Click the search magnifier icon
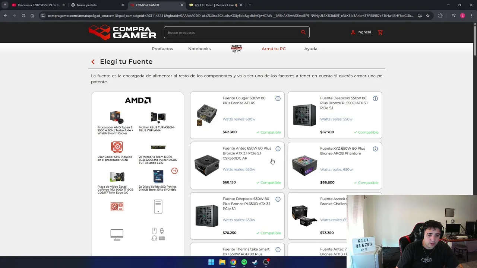This screenshot has height=268, width=477. pos(303,32)
